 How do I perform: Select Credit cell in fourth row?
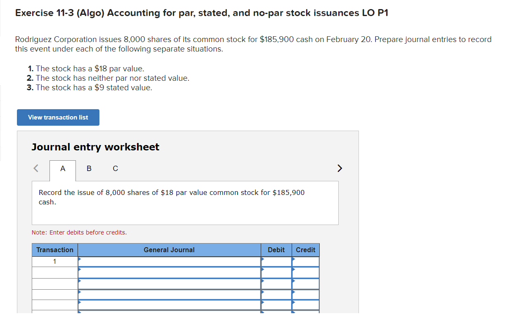point(306,295)
